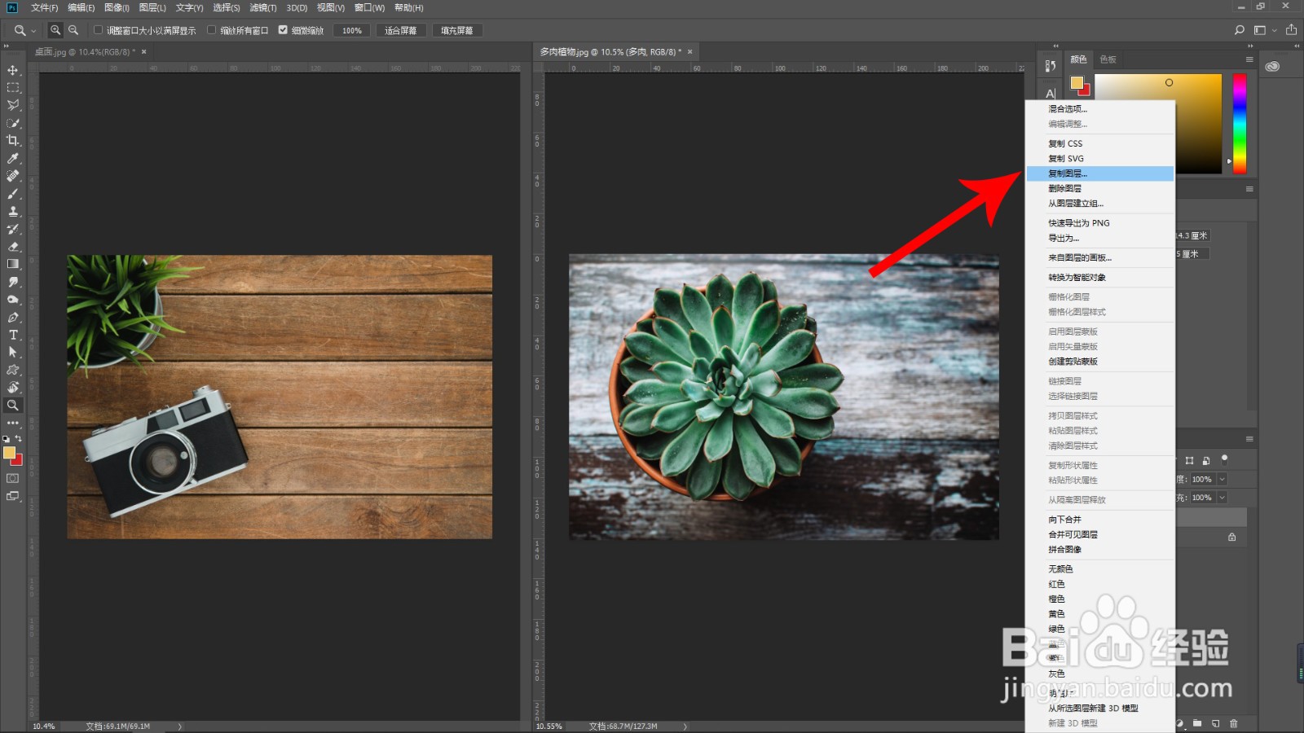This screenshot has width=1304, height=733.
Task: Click the rainbow hue slider strip
Action: point(1240,124)
